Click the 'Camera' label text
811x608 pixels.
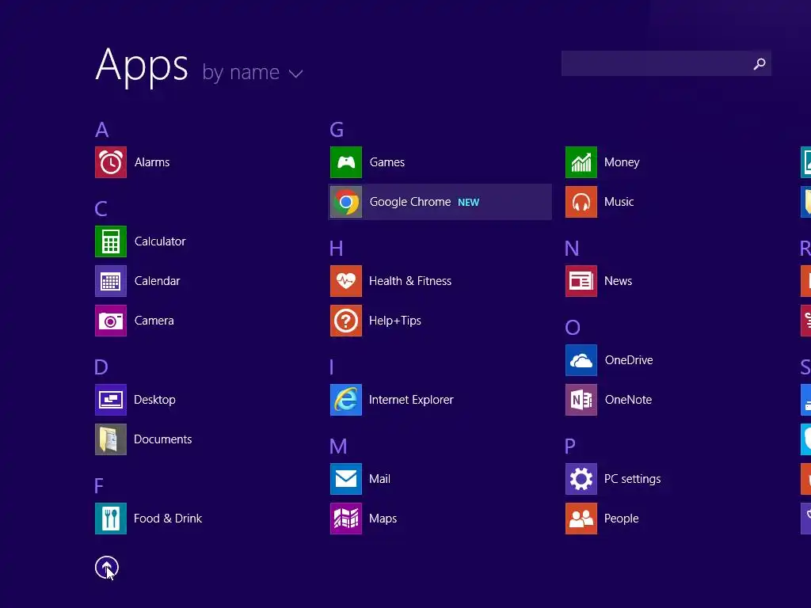[x=154, y=321]
